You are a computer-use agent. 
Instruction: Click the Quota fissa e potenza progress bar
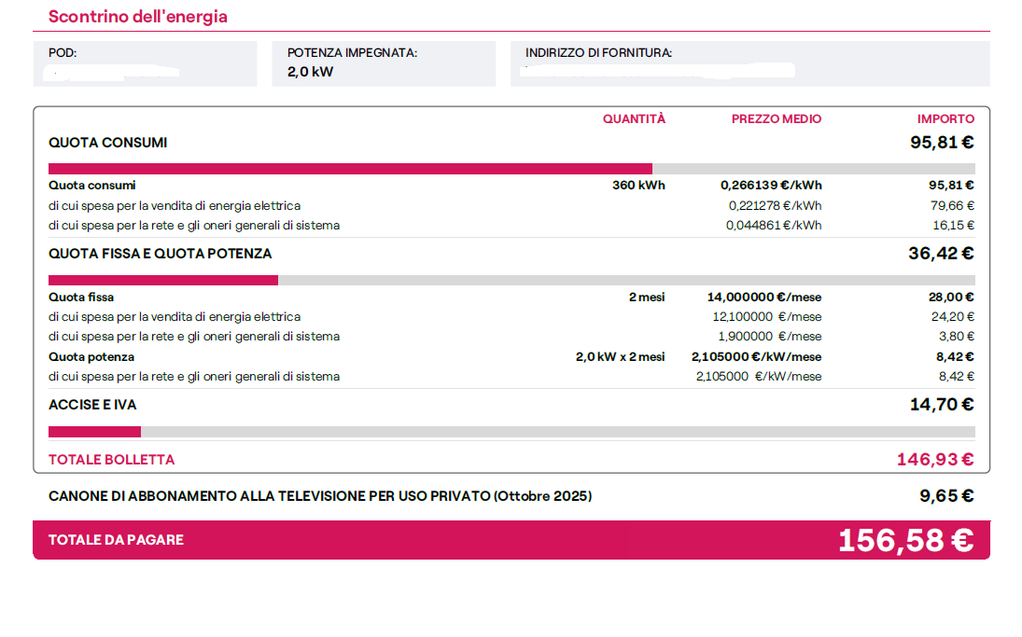coord(511,280)
